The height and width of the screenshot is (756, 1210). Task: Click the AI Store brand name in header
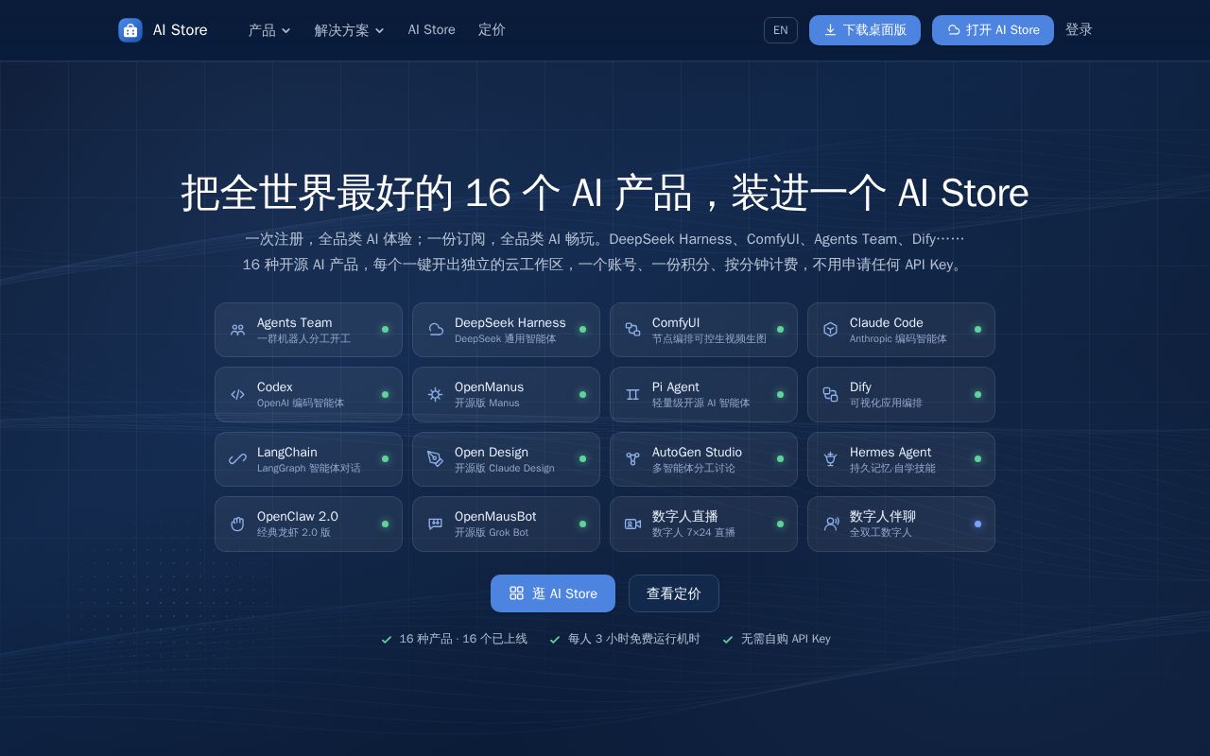pos(181,30)
